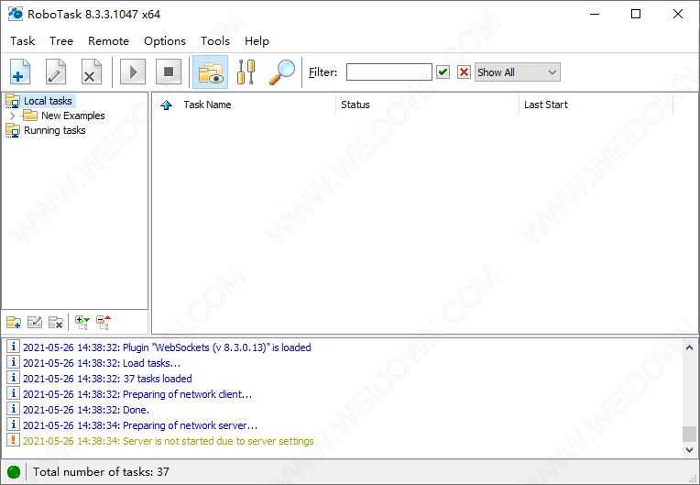This screenshot has width=700, height=485.
Task: Sort by Status column header
Action: (355, 105)
